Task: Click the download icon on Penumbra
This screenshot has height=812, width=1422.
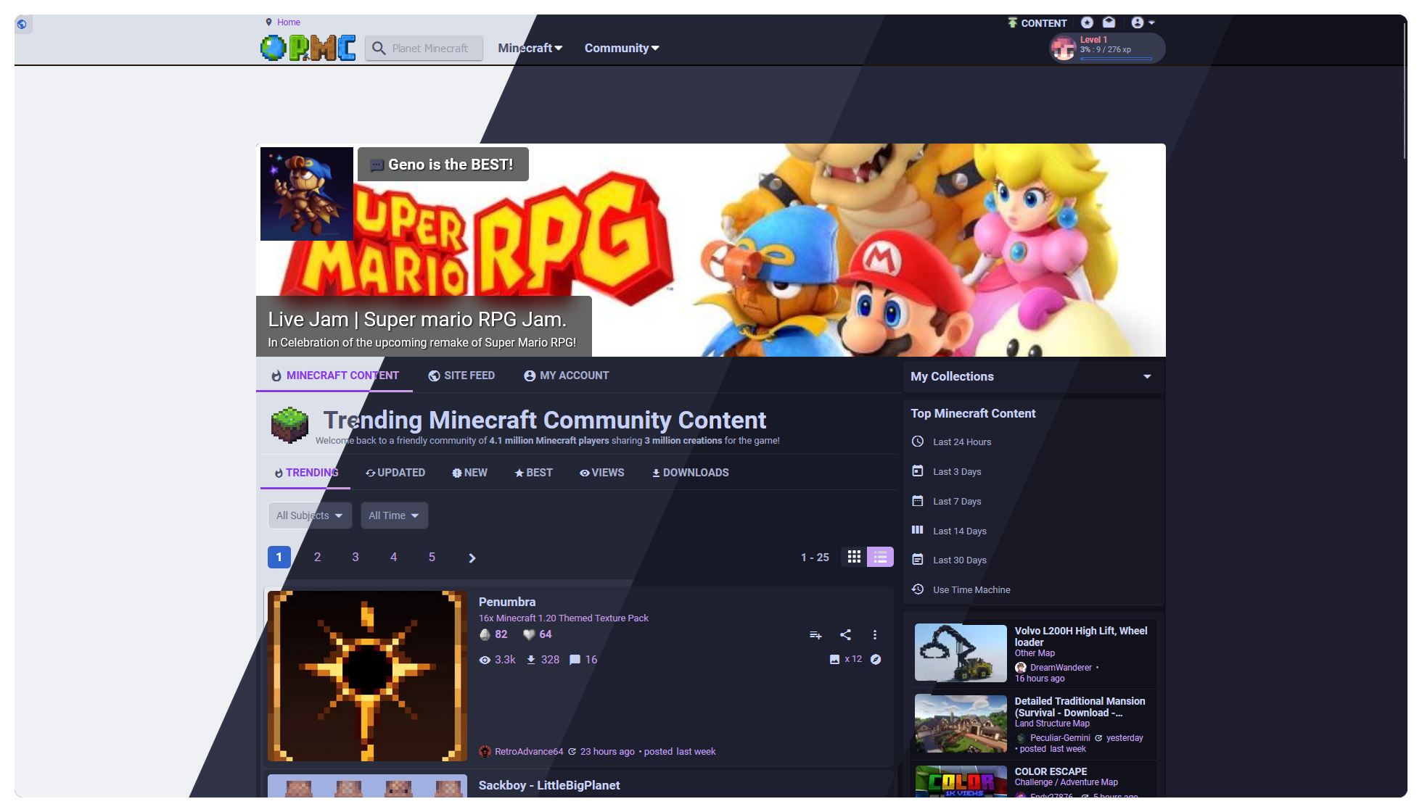Action: click(x=531, y=660)
